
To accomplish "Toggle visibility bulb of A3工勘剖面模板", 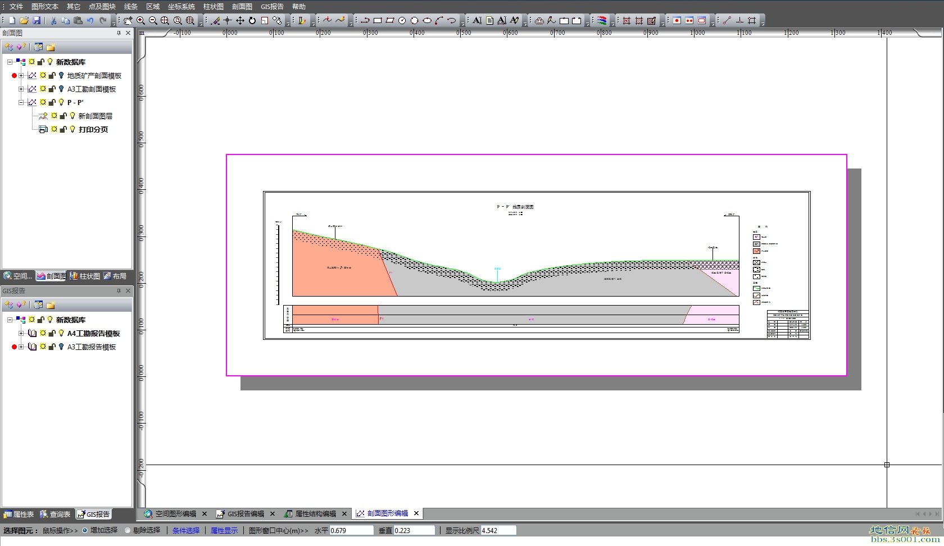I will point(61,89).
